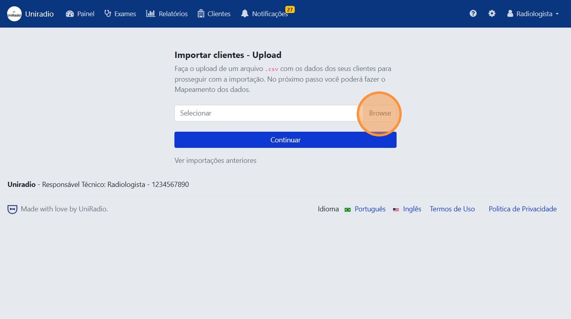This screenshot has height=319, width=571.
Task: Open the settings gear icon
Action: (x=492, y=13)
